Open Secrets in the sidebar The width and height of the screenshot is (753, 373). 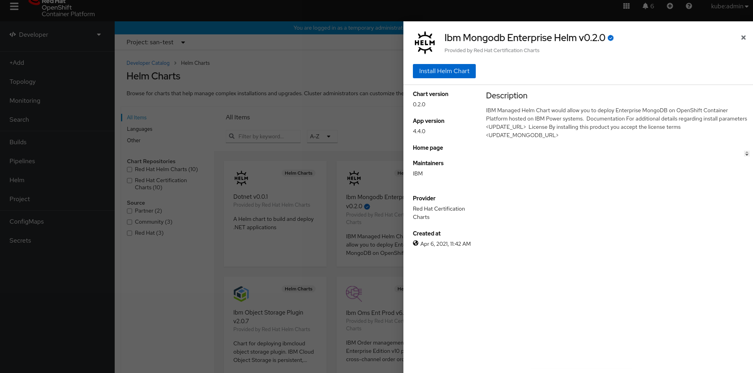[x=57, y=241]
